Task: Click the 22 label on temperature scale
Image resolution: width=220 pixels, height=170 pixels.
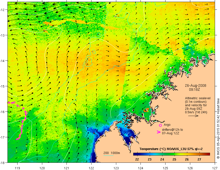Action: click(137, 159)
